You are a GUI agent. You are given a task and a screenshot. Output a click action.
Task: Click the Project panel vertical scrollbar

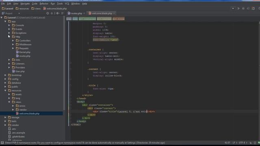pyautogui.click(x=64, y=63)
